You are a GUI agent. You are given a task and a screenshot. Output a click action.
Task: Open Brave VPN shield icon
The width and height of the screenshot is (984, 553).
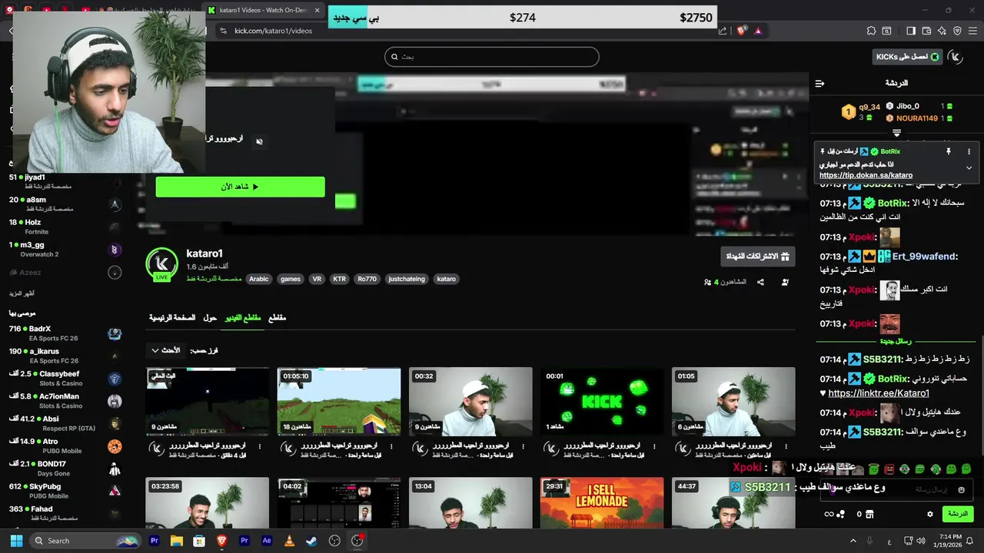pyautogui.click(x=957, y=31)
